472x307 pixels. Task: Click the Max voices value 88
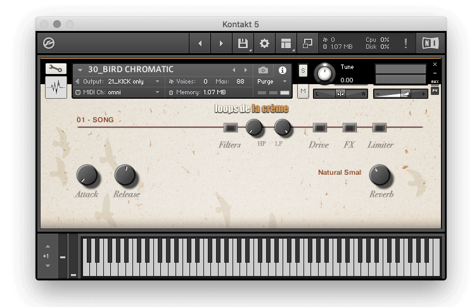point(240,82)
